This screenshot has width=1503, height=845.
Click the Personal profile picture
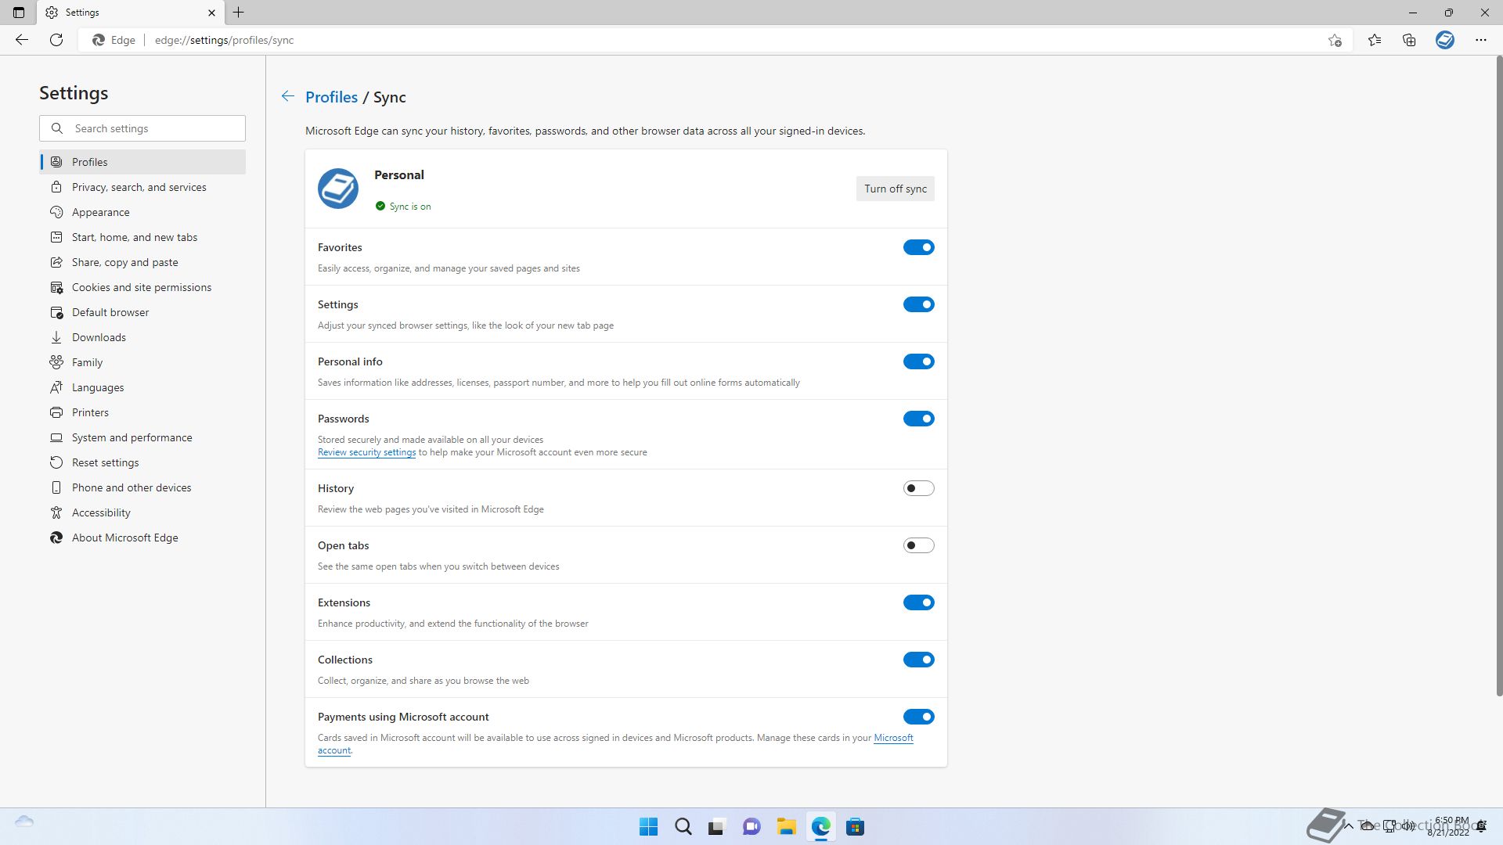(338, 189)
